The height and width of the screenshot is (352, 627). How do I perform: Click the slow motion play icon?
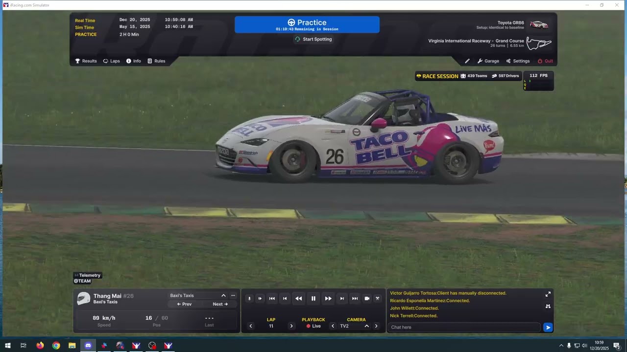(260, 298)
